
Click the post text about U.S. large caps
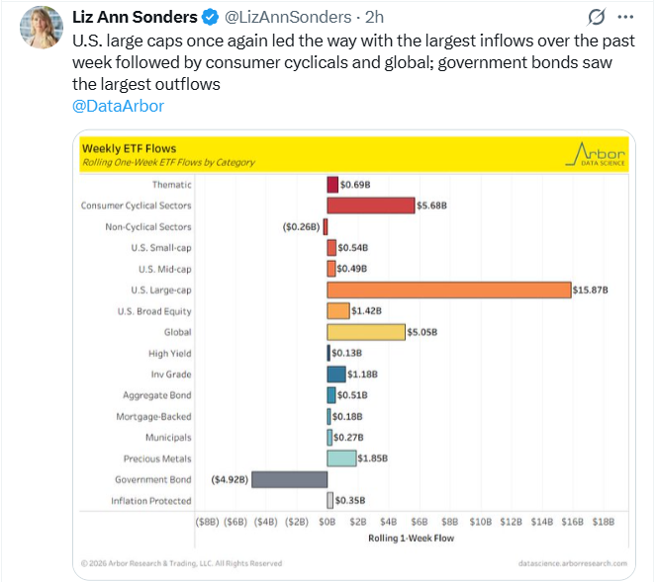336,61
